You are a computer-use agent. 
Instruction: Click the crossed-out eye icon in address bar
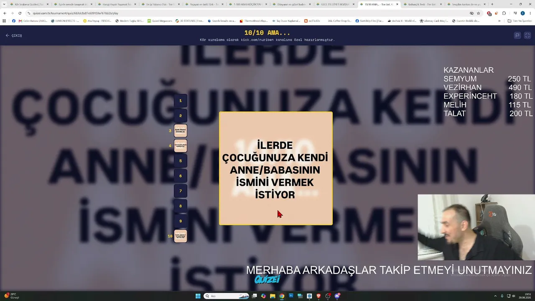pos(471,13)
